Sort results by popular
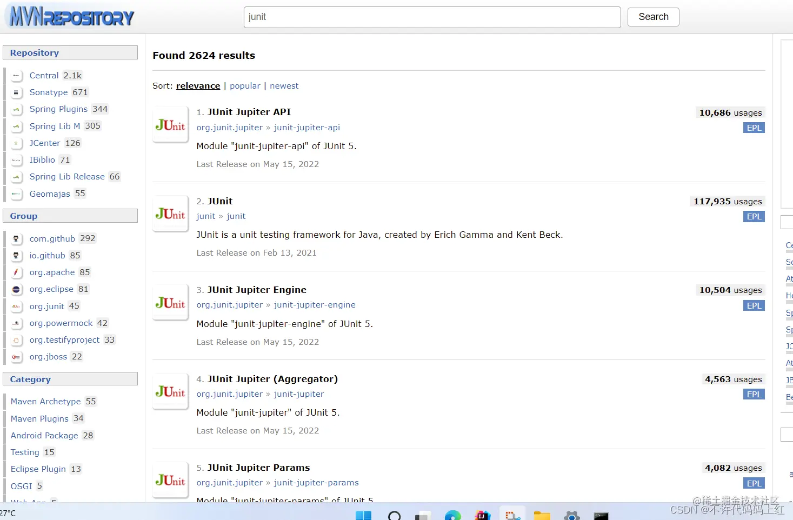 pos(245,86)
